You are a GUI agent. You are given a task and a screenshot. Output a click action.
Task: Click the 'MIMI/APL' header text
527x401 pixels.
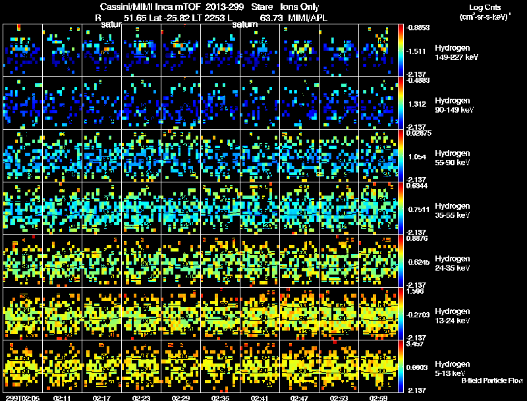pos(308,18)
